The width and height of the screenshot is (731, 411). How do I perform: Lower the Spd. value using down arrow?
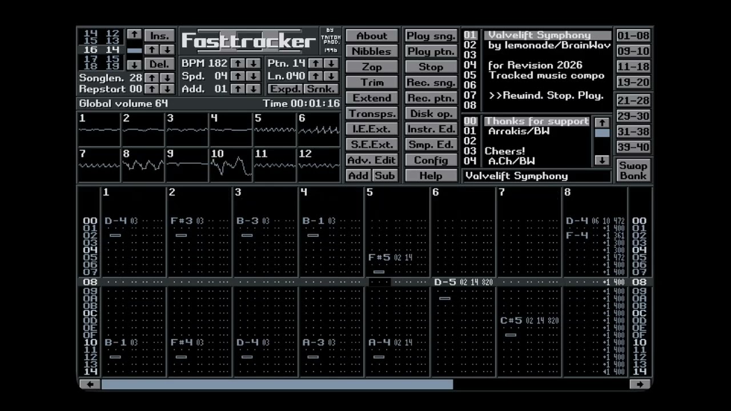click(254, 76)
